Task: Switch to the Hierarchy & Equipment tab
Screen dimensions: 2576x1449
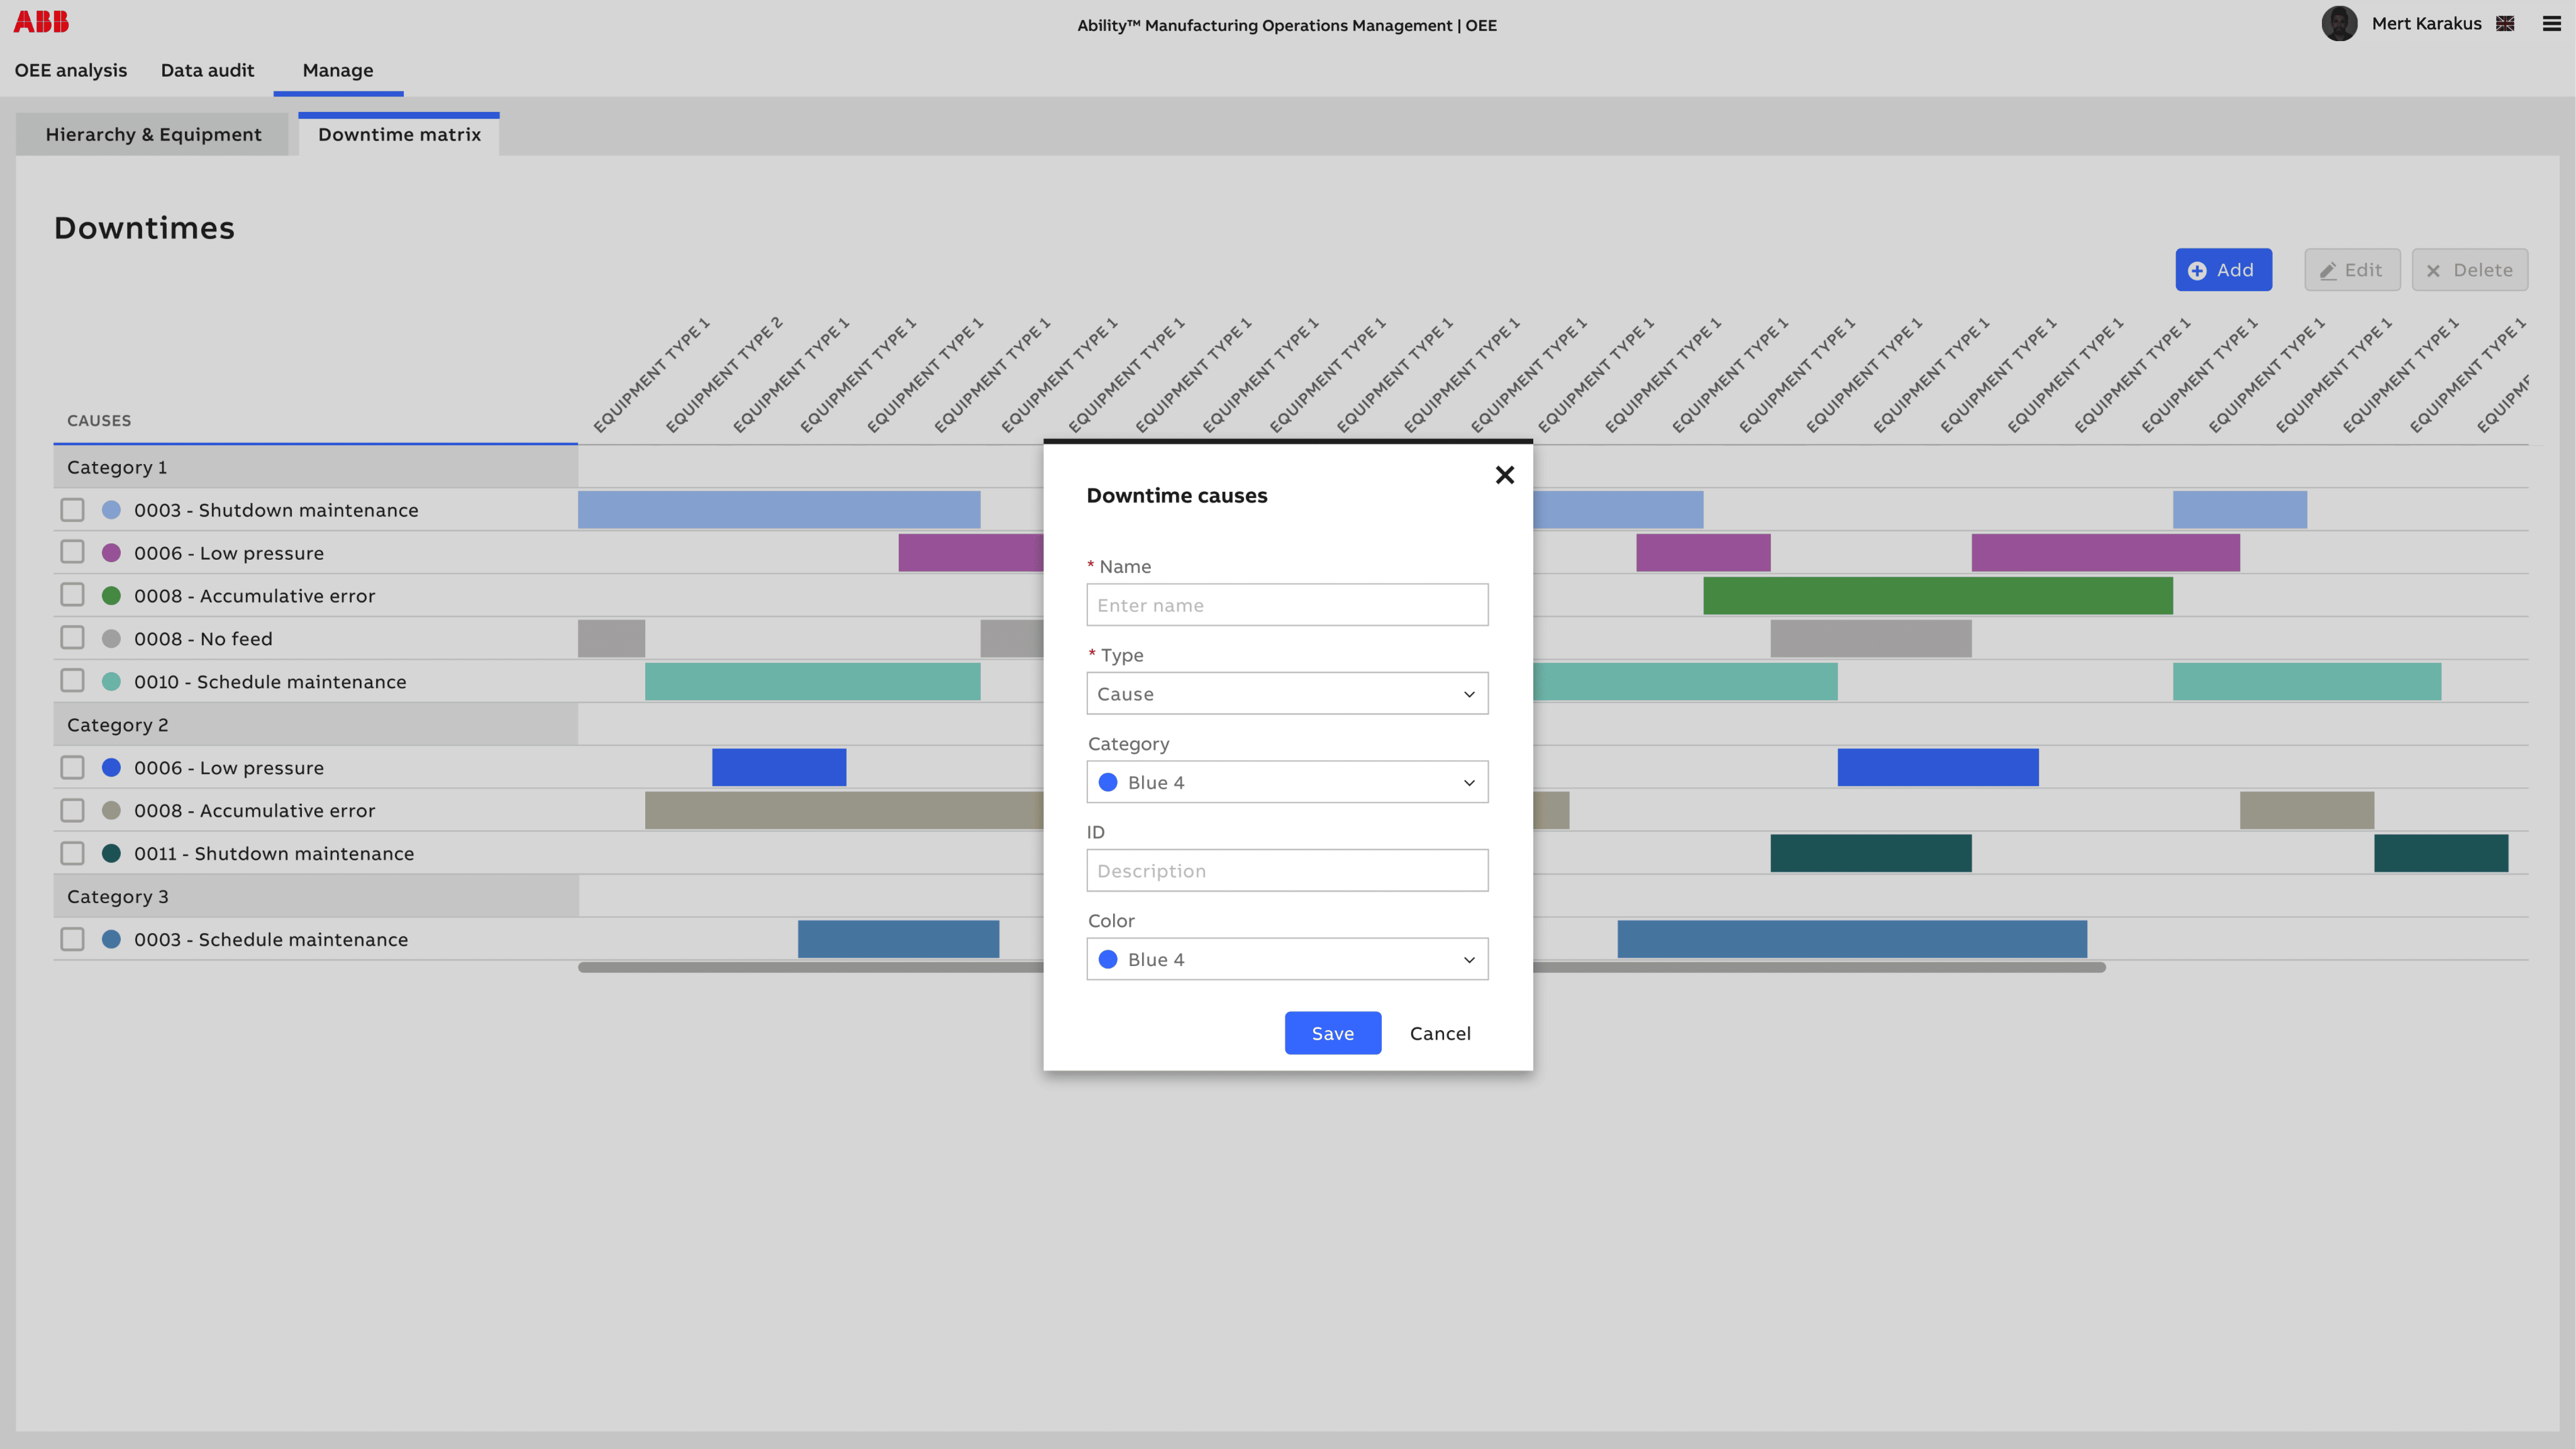Action: 153,135
